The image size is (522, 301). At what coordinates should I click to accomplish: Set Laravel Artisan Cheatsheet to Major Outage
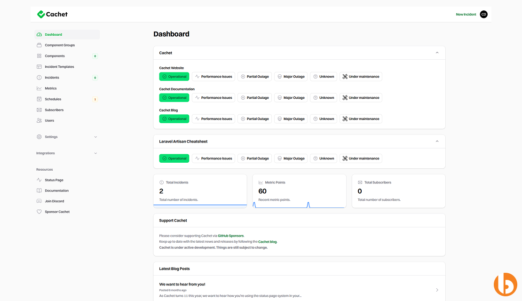click(291, 158)
